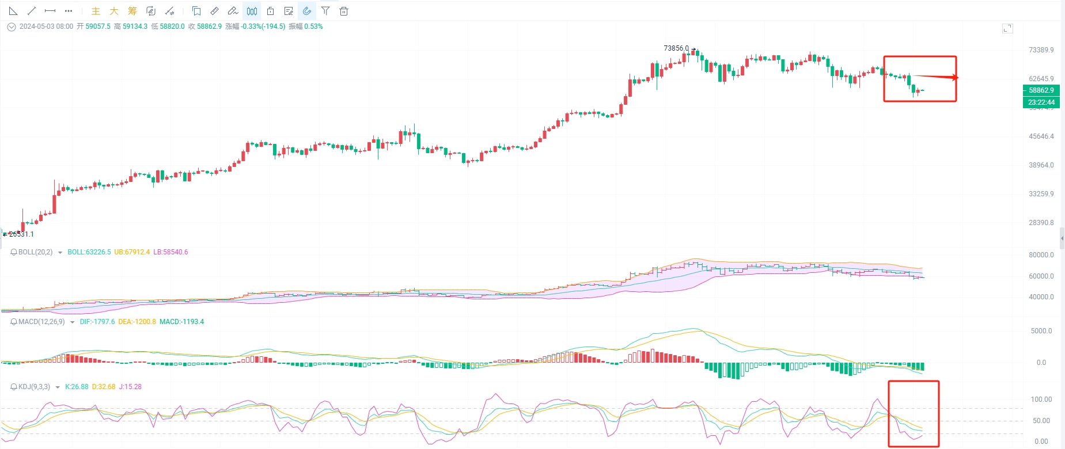
Task: Select the 主 indicator tab
Action: (x=96, y=11)
